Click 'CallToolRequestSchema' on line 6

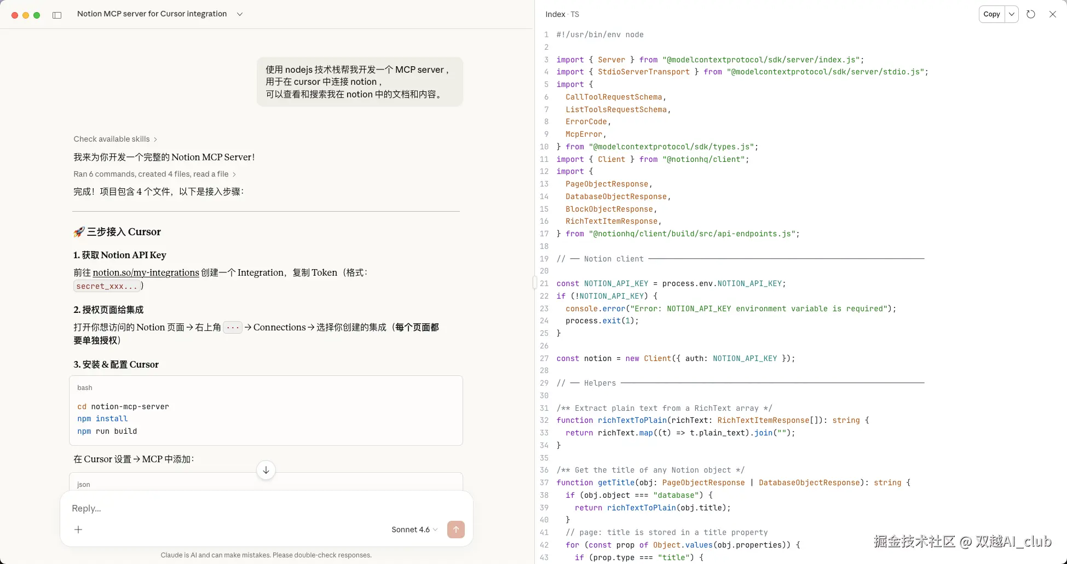pos(614,97)
